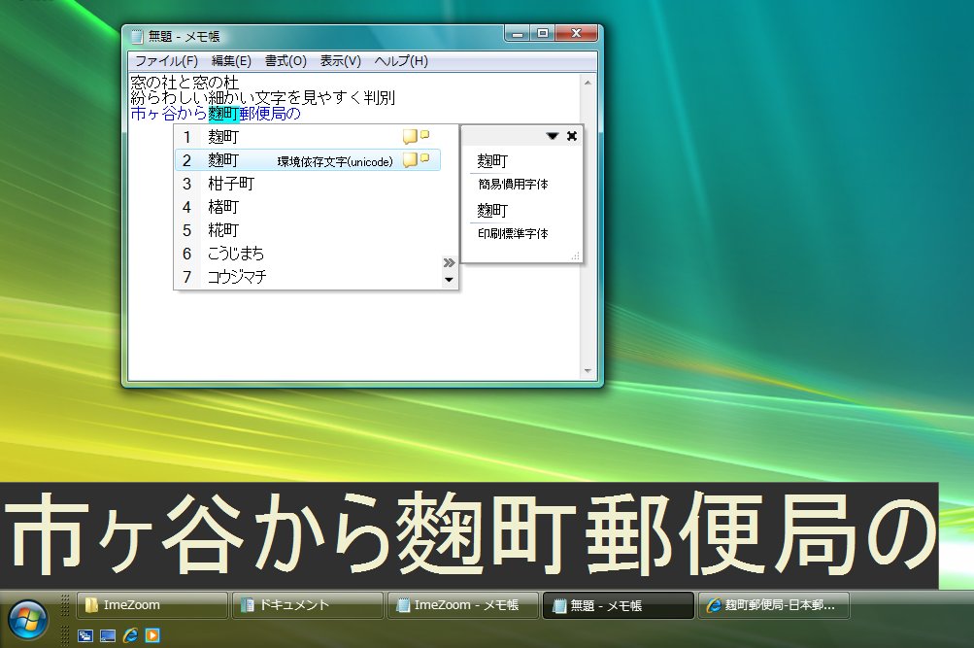The height and width of the screenshot is (648, 974).
Task: Open the ドキュメント window from the taskbar
Action: click(306, 604)
